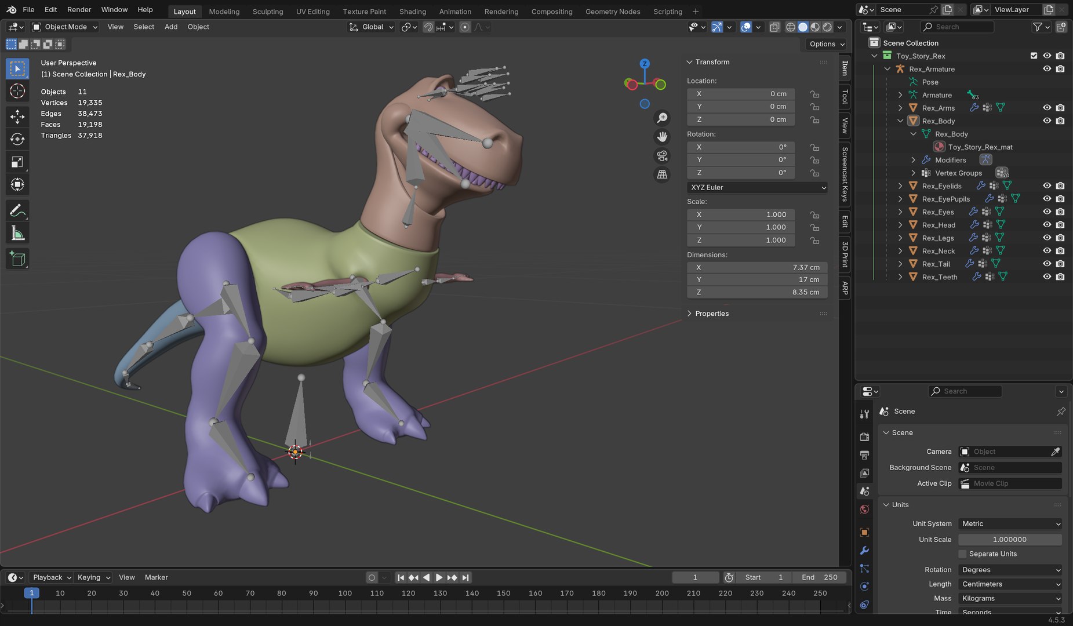Open the Render properties tab icon

pyautogui.click(x=864, y=436)
